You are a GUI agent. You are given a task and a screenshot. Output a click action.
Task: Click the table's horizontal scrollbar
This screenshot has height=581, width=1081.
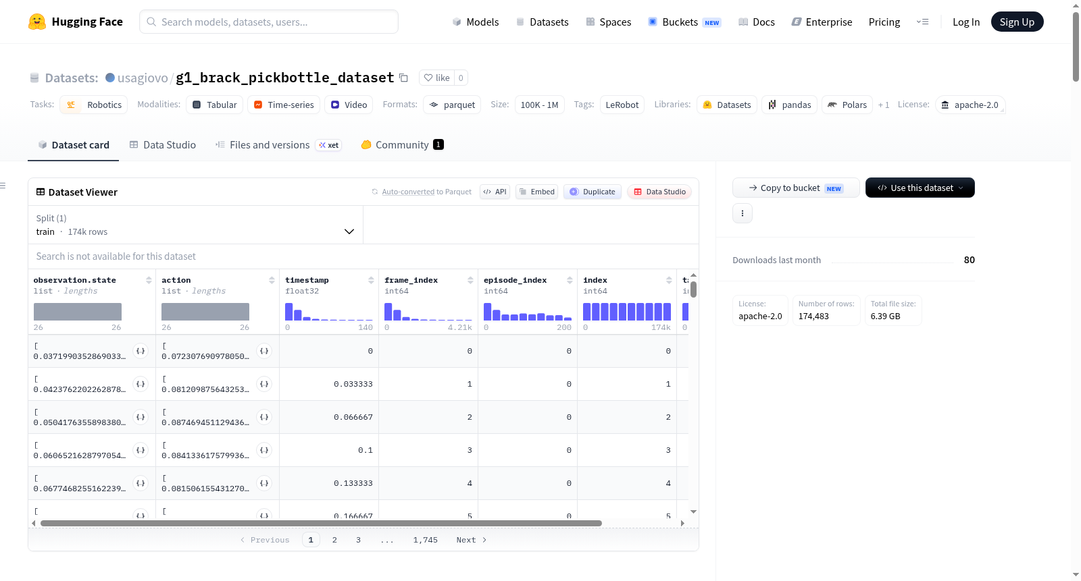[x=321, y=523]
